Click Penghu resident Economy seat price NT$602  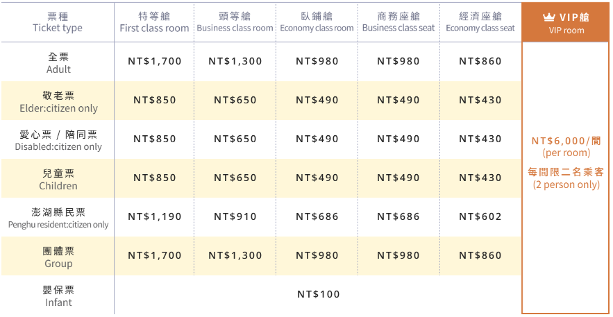480,216
